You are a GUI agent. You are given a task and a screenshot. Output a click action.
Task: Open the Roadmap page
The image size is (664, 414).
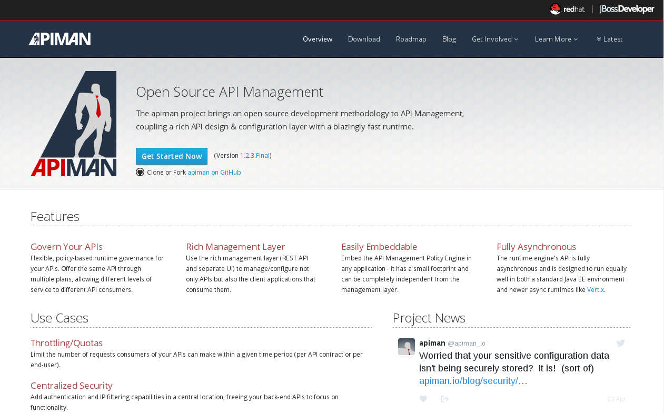[411, 39]
